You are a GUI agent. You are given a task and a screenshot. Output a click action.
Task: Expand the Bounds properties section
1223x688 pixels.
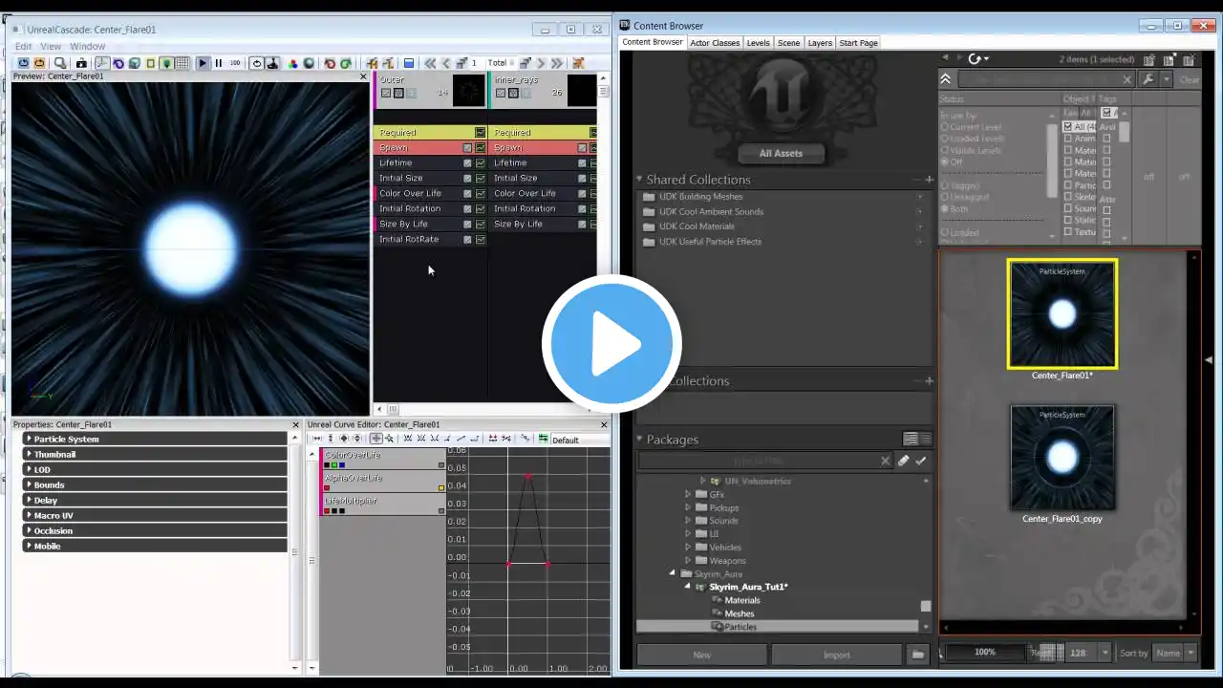155,484
